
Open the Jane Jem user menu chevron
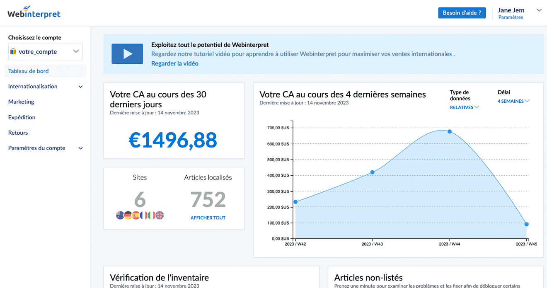pyautogui.click(x=539, y=10)
